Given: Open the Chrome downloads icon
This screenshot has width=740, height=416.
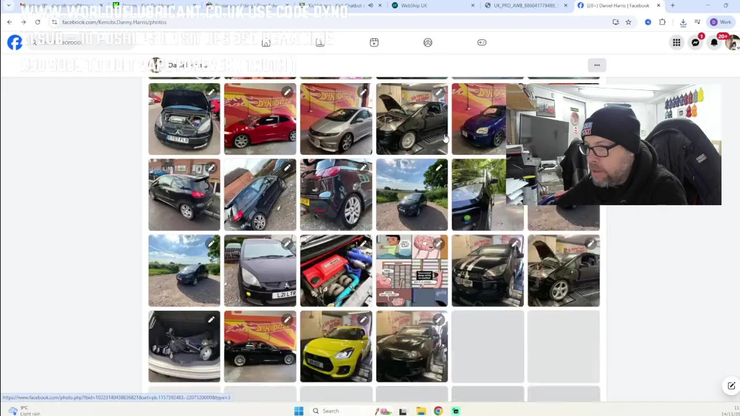Looking at the screenshot, I should 683,22.
